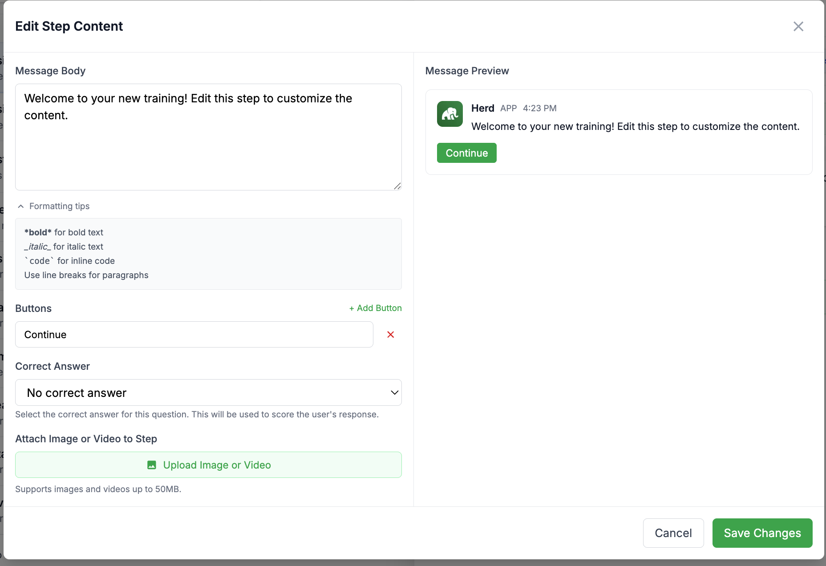Viewport: 826px width, 566px height.
Task: Click the 4:23 PM message timestamp
Action: click(539, 108)
